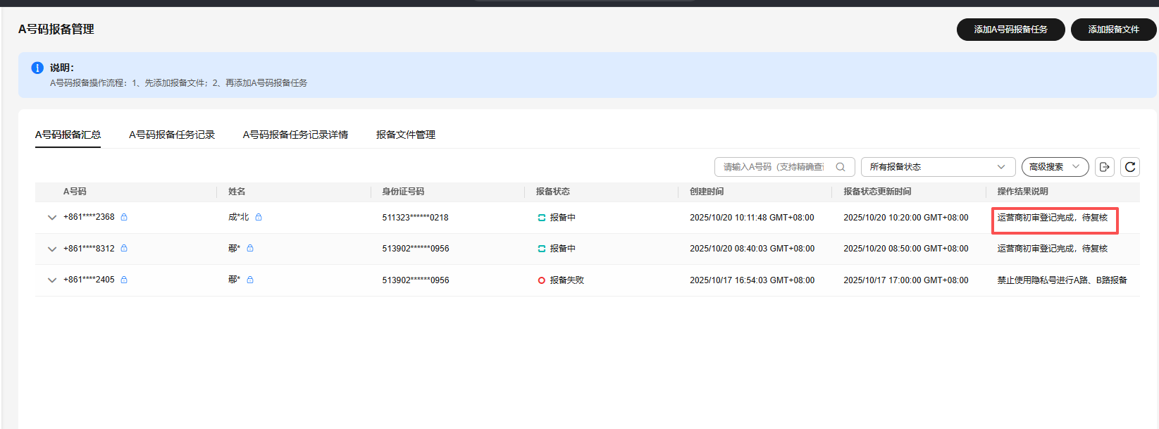Refresh the table with the reload icon
Viewport: 1159px width, 429px height.
coord(1129,167)
